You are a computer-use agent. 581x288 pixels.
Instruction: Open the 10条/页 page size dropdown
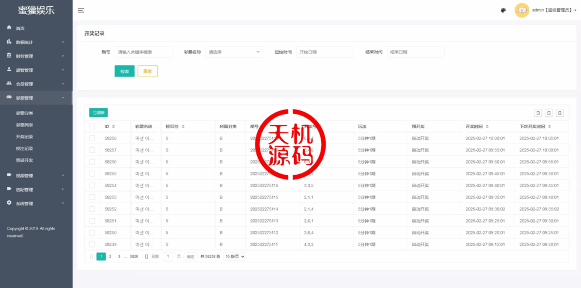point(234,257)
